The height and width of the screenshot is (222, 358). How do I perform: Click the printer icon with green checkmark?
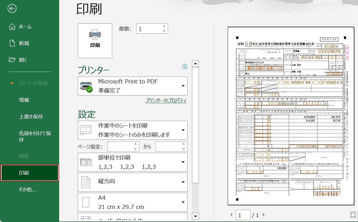[86, 87]
